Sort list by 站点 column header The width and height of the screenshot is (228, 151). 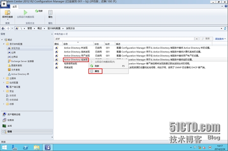[110, 44]
